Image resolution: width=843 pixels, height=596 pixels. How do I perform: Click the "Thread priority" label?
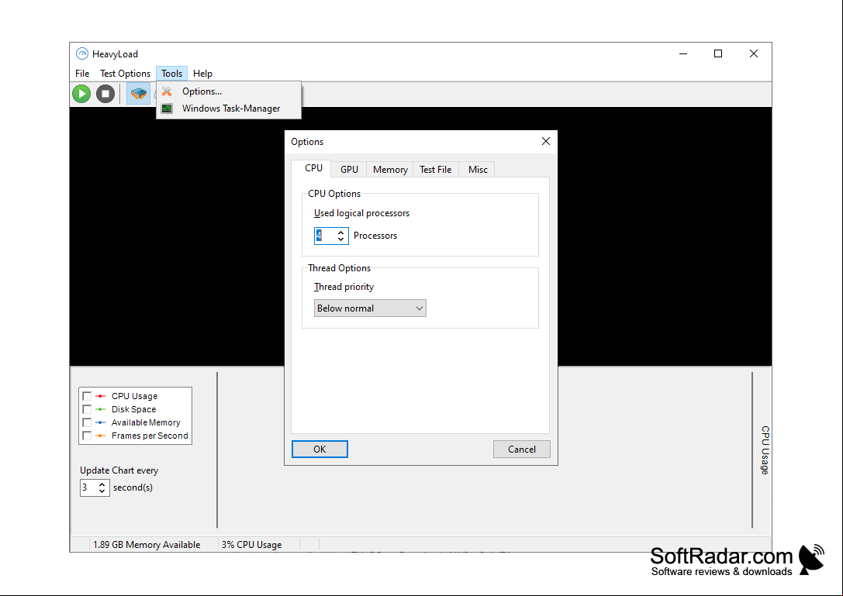pyautogui.click(x=344, y=287)
